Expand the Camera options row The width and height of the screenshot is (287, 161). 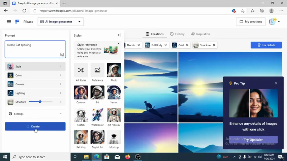click(35, 84)
